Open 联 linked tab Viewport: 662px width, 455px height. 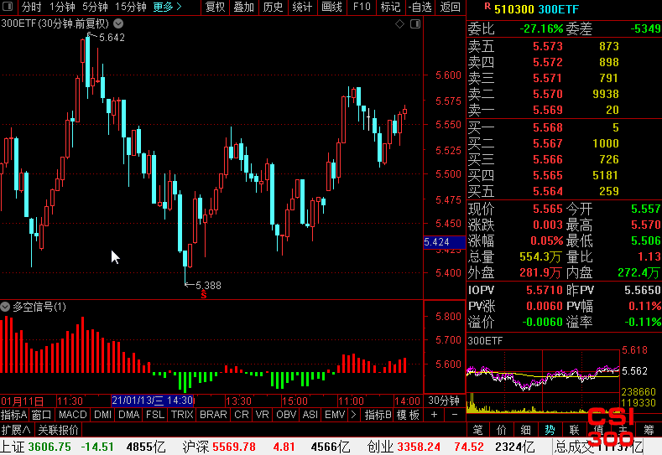point(574,430)
